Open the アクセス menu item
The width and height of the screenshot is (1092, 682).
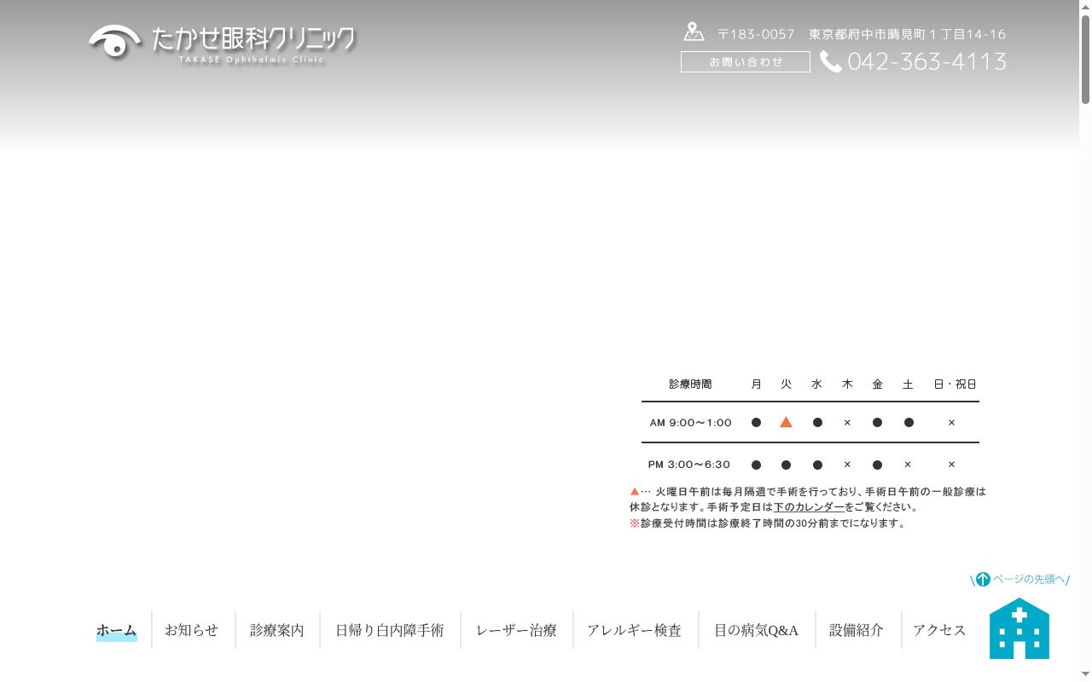pos(939,630)
